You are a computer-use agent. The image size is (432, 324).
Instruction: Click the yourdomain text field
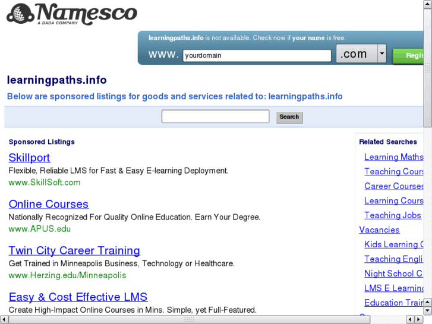257,55
